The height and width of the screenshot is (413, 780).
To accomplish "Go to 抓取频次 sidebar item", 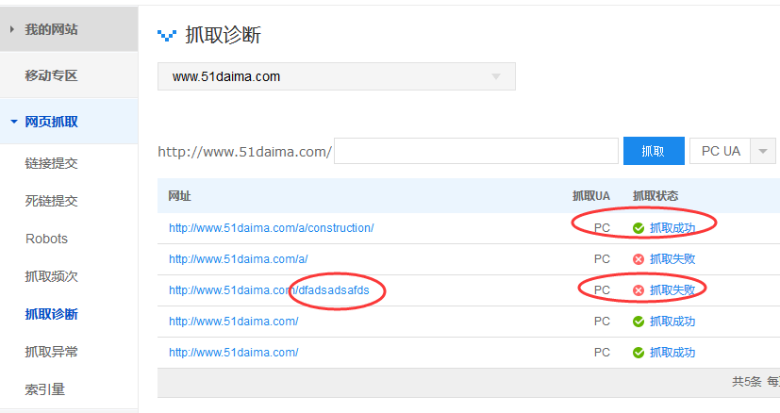I will coord(51,276).
